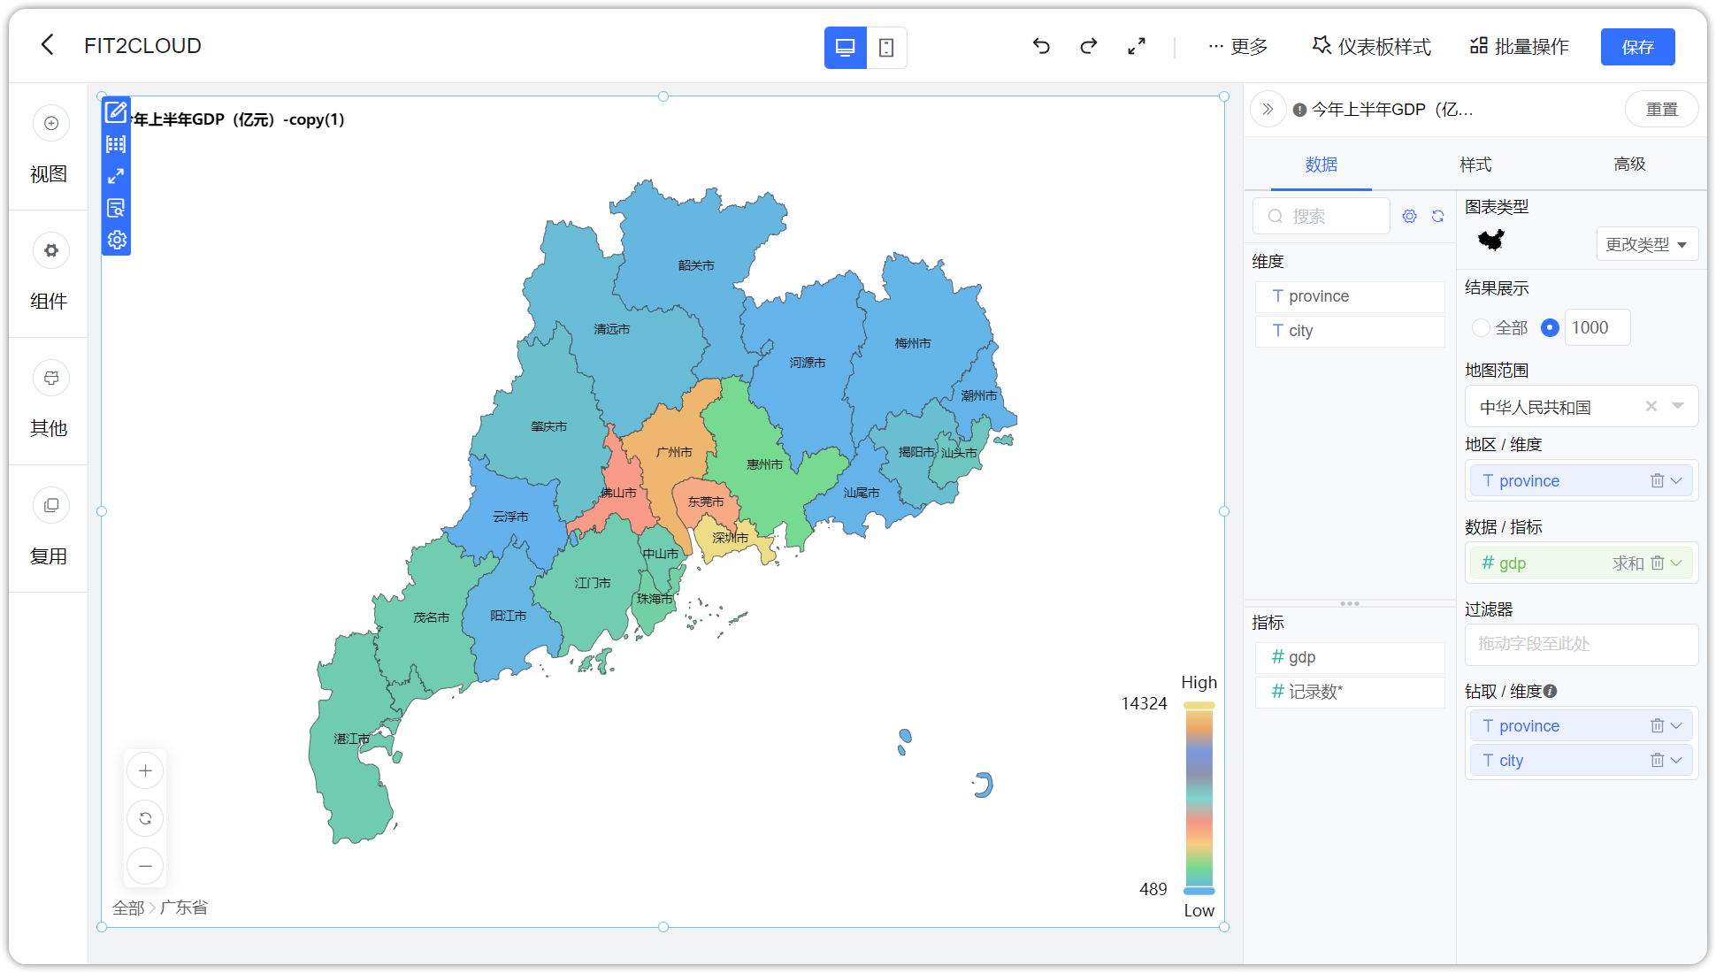Click the refresh icon next to the search box

click(x=1437, y=215)
